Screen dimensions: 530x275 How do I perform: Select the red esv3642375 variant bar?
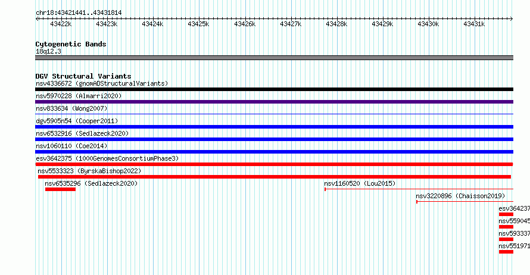pyautogui.click(x=274, y=164)
